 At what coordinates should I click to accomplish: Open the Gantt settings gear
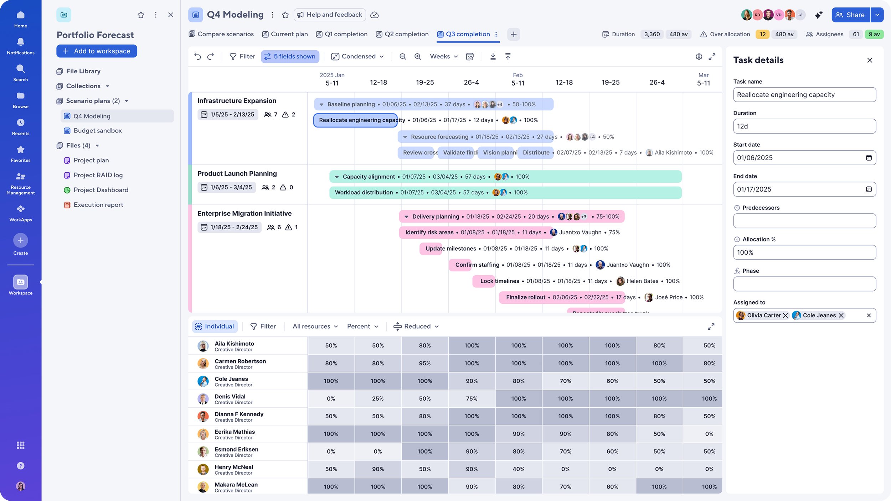(x=699, y=57)
